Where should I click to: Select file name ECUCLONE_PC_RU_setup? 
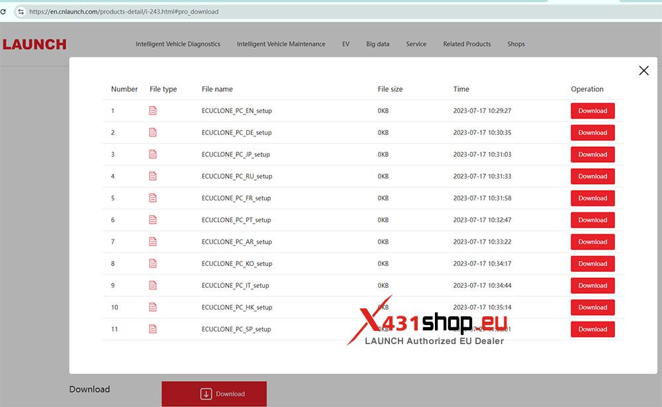point(237,177)
